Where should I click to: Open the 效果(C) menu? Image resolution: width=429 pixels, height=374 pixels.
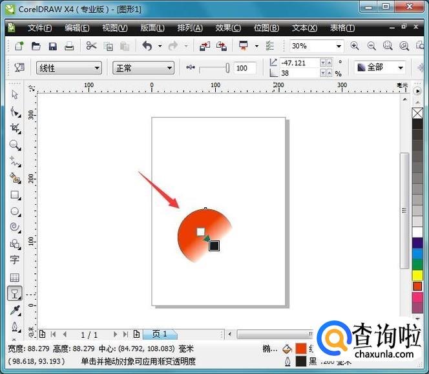tap(227, 28)
